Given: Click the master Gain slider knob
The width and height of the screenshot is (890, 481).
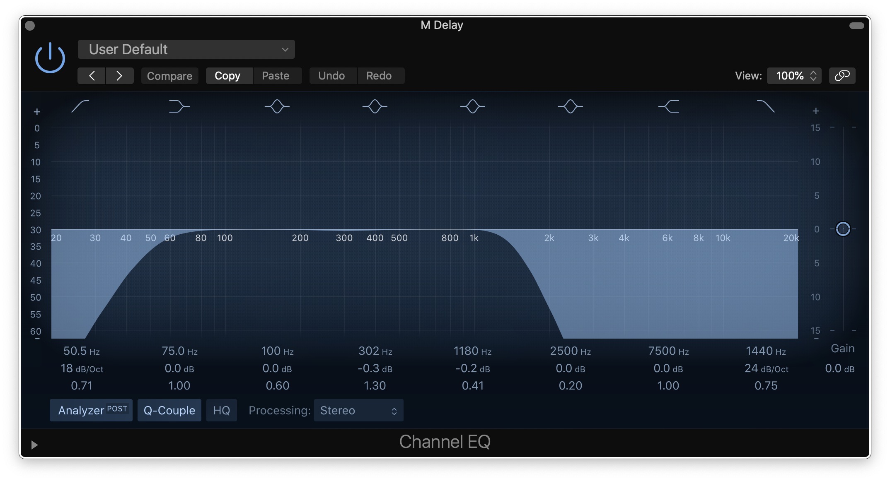Looking at the screenshot, I should click(x=843, y=229).
